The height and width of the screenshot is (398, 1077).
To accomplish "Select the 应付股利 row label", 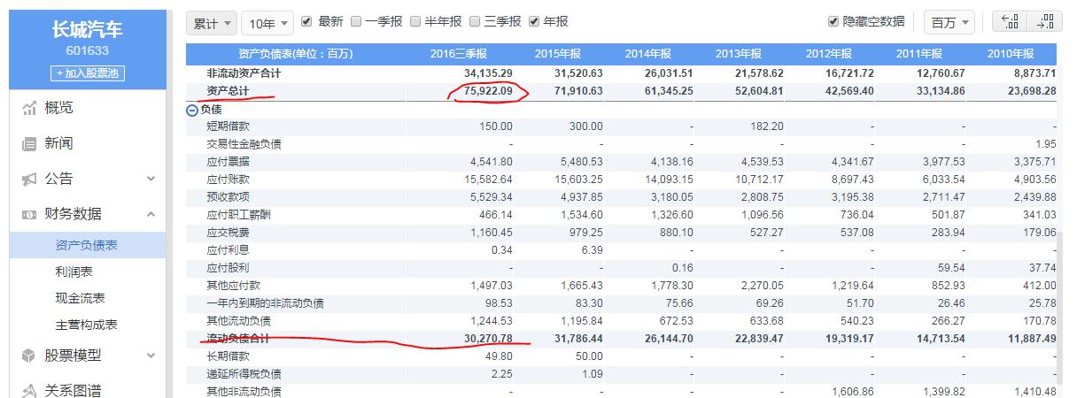I will click(228, 267).
